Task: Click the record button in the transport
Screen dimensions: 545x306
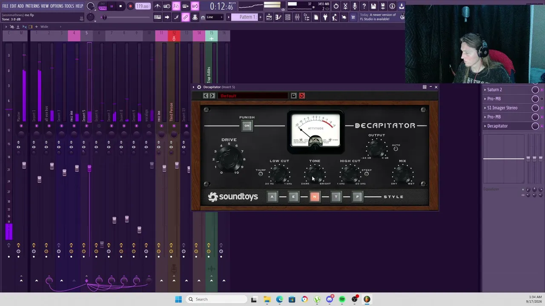Action: click(130, 6)
